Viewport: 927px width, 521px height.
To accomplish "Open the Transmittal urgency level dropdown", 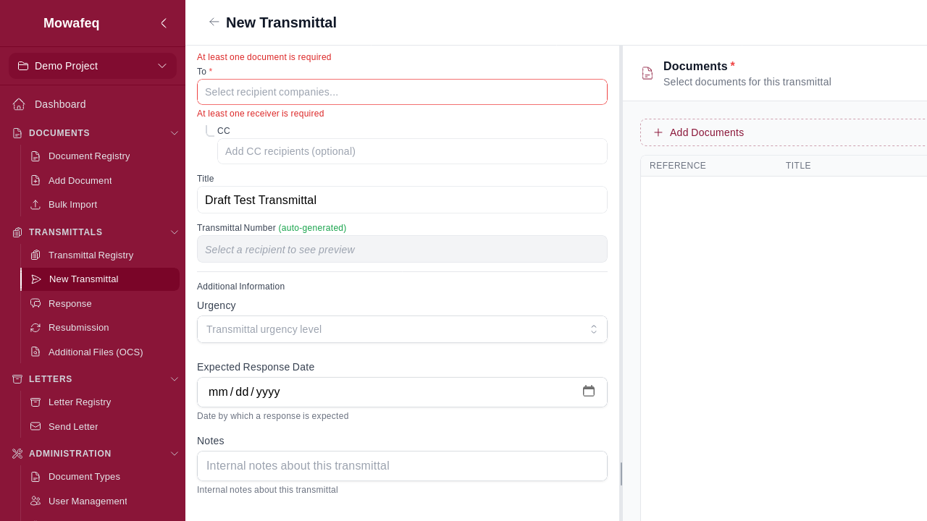I will point(402,329).
